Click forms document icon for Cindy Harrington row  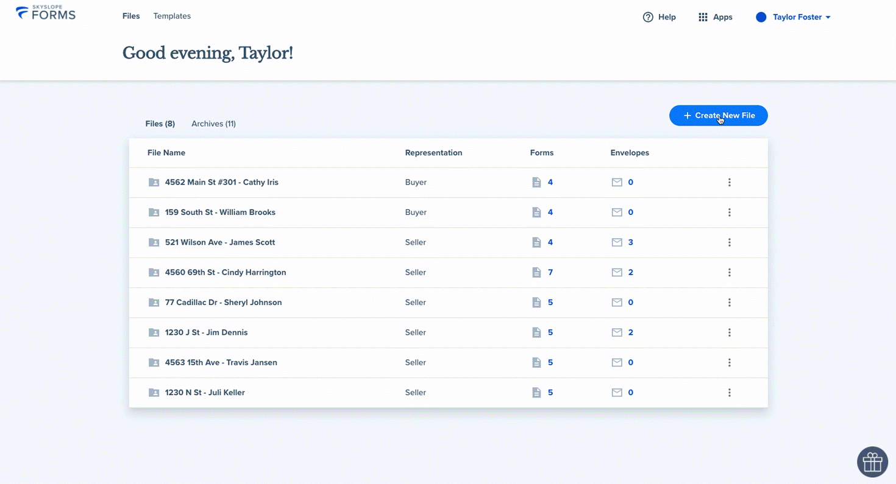(x=536, y=272)
